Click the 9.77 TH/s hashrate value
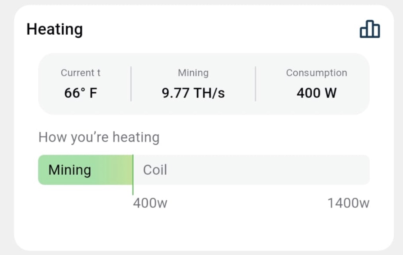403x255 pixels. (193, 93)
